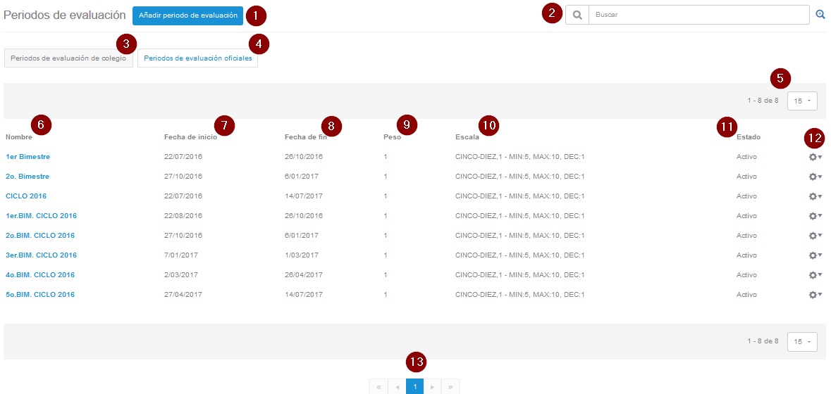Open the 2o.BIM. CICLO 2016 link
This screenshot has height=394, width=831.
[x=40, y=236]
